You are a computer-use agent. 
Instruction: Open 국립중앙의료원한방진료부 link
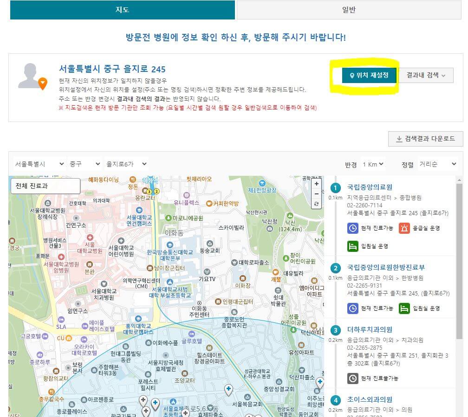[386, 267]
